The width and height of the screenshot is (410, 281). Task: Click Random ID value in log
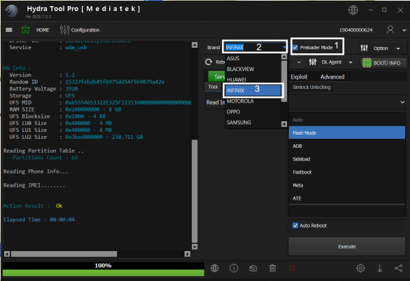pyautogui.click(x=115, y=82)
